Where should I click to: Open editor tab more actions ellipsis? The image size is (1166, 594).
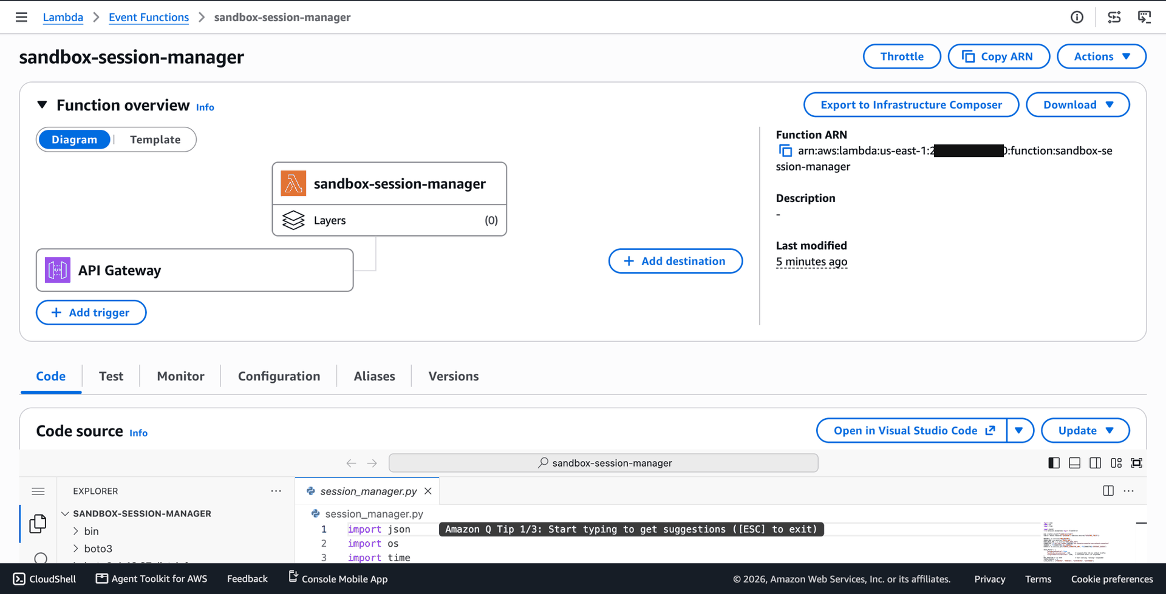click(1129, 491)
